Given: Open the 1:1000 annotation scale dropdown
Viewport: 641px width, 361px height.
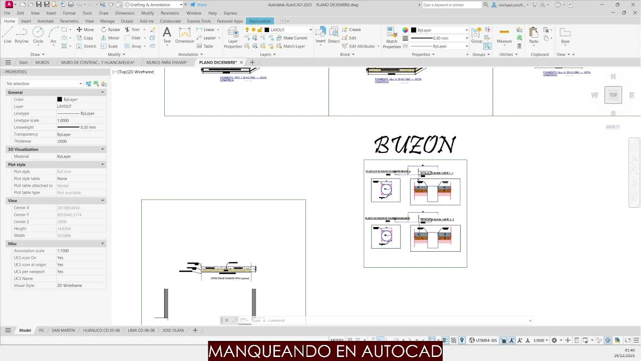Looking at the screenshot, I should (x=541, y=340).
